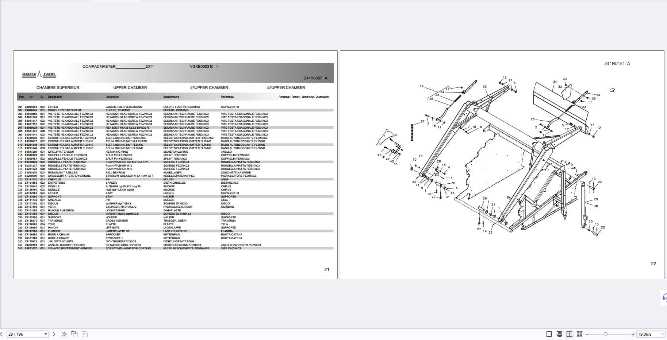This screenshot has width=667, height=340.
Task: Jump to the last page
Action: point(64,334)
